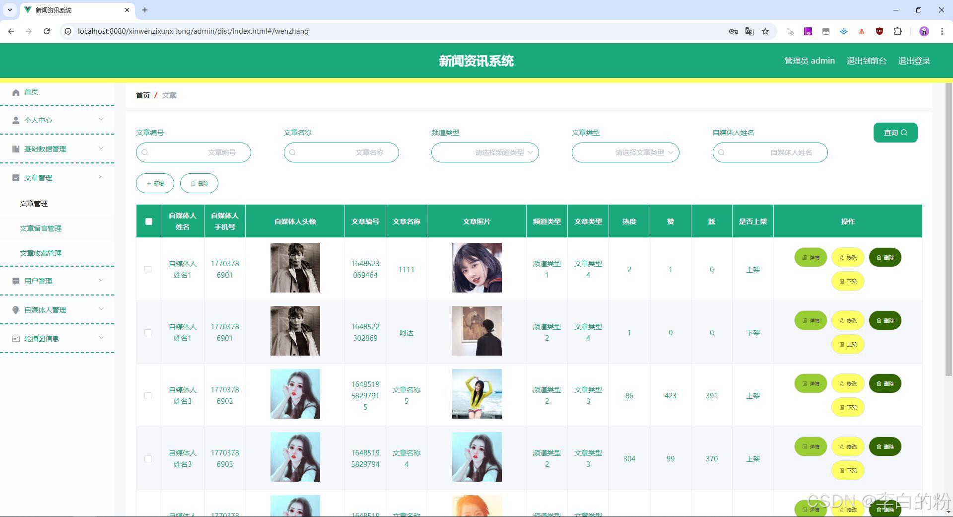Click 上架 for article 阿达
This screenshot has height=517, width=953.
click(848, 344)
